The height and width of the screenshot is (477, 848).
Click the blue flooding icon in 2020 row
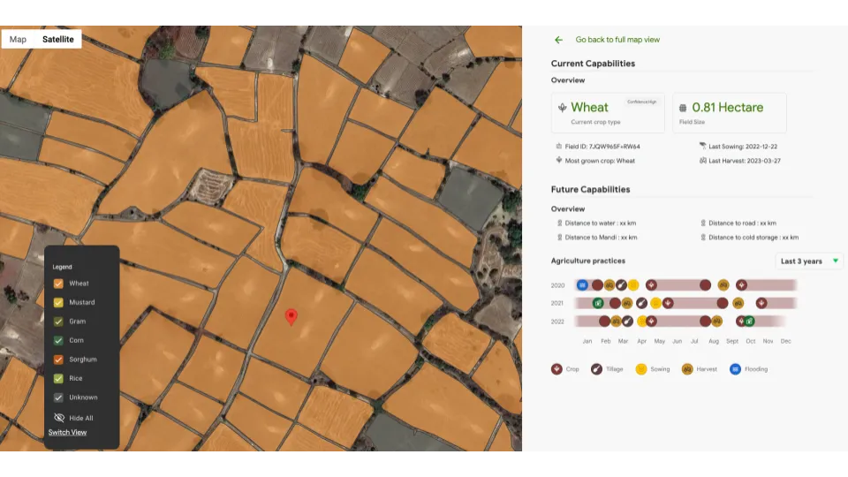[582, 285]
